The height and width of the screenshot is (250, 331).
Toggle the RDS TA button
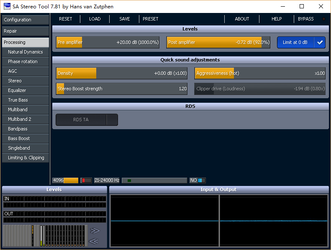(x=87, y=120)
